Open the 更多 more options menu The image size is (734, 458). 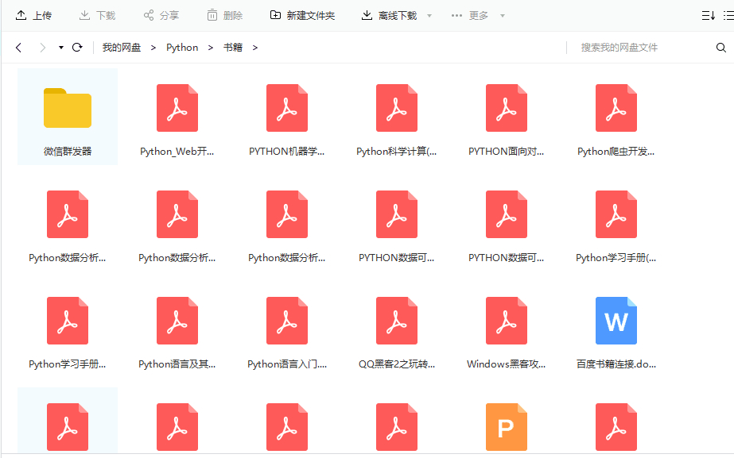pyautogui.click(x=469, y=15)
